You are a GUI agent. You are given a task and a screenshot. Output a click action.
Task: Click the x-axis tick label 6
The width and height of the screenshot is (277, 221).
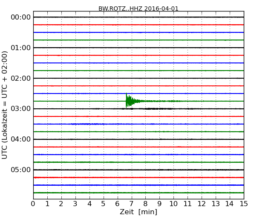[117, 204]
